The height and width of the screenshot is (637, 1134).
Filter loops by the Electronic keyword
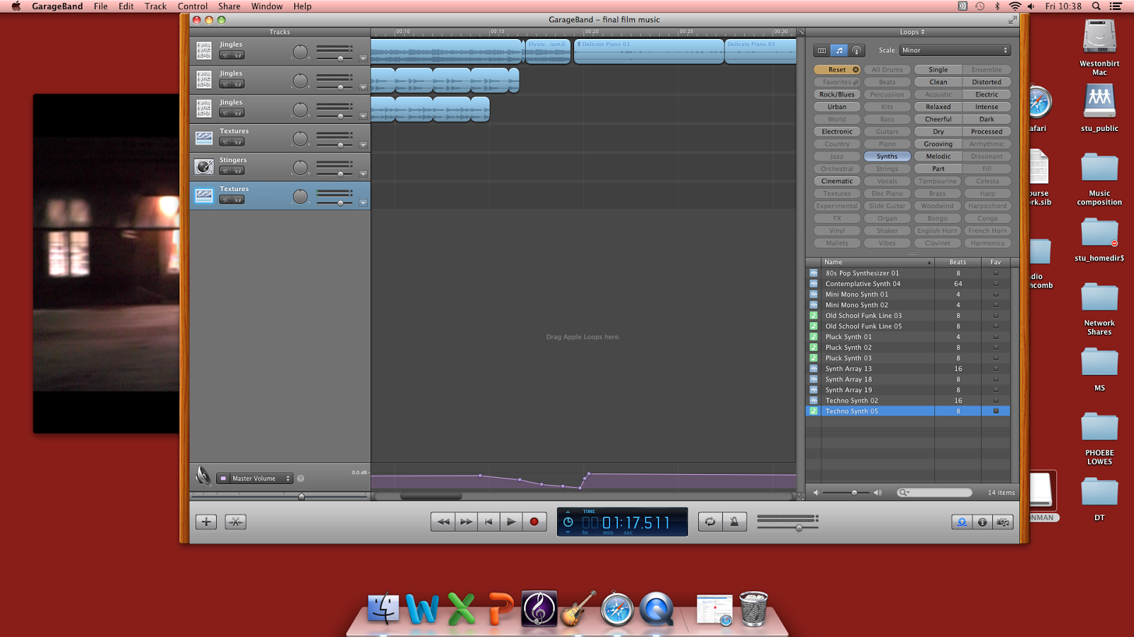(837, 132)
